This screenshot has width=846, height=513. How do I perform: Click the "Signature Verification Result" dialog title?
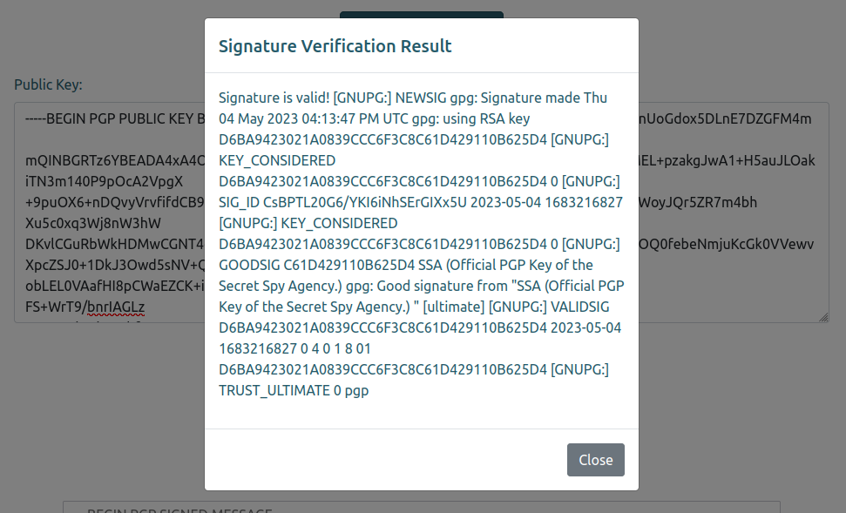tap(335, 46)
